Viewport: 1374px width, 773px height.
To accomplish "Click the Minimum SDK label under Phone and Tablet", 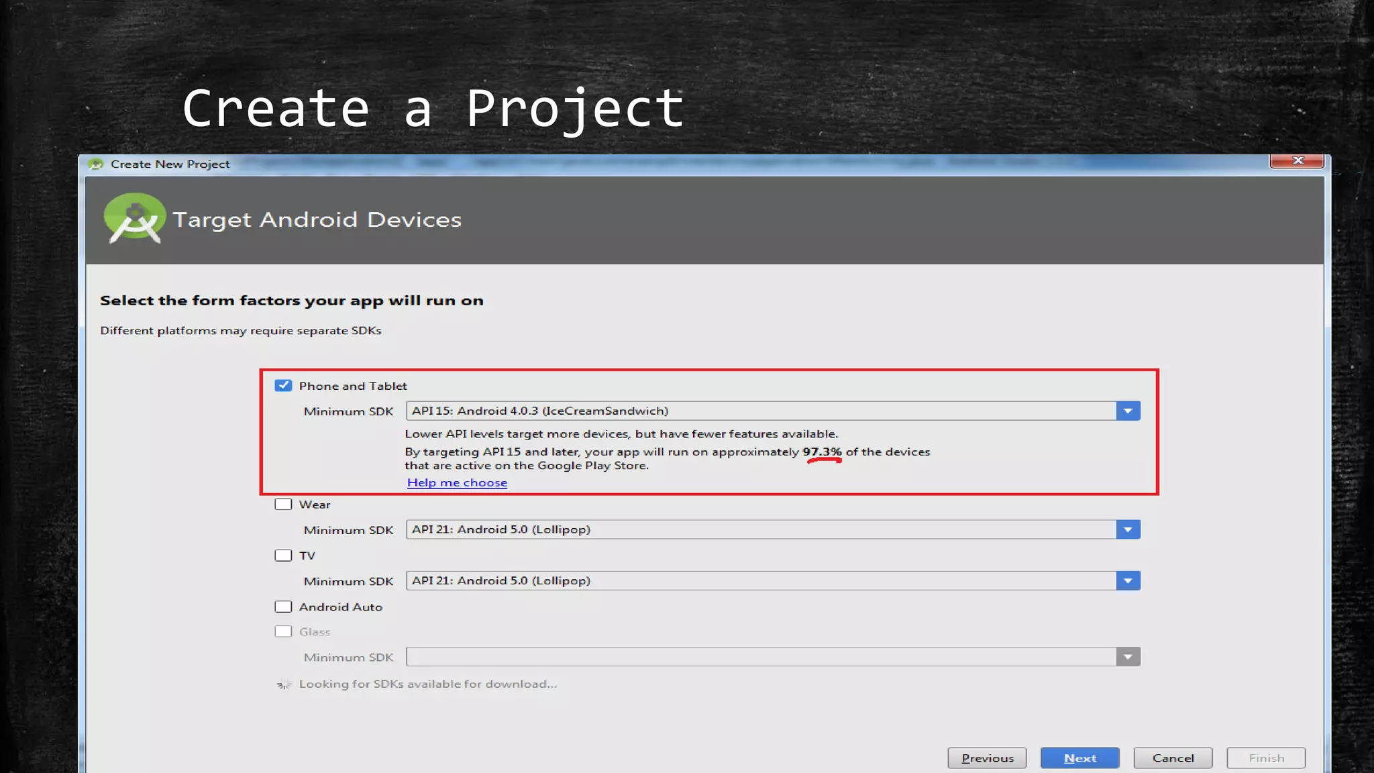I will [348, 411].
